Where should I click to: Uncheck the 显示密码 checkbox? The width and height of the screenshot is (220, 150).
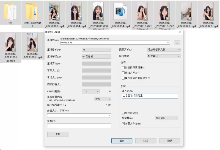pyautogui.click(x=123, y=113)
